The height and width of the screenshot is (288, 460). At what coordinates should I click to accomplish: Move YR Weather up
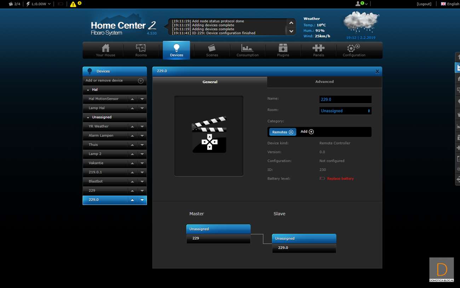(x=132, y=127)
